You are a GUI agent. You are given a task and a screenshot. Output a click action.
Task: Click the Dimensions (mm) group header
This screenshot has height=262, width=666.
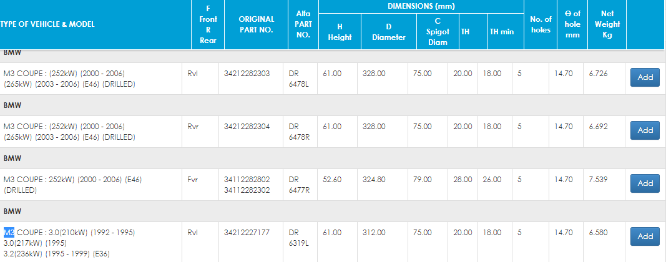[x=421, y=6]
